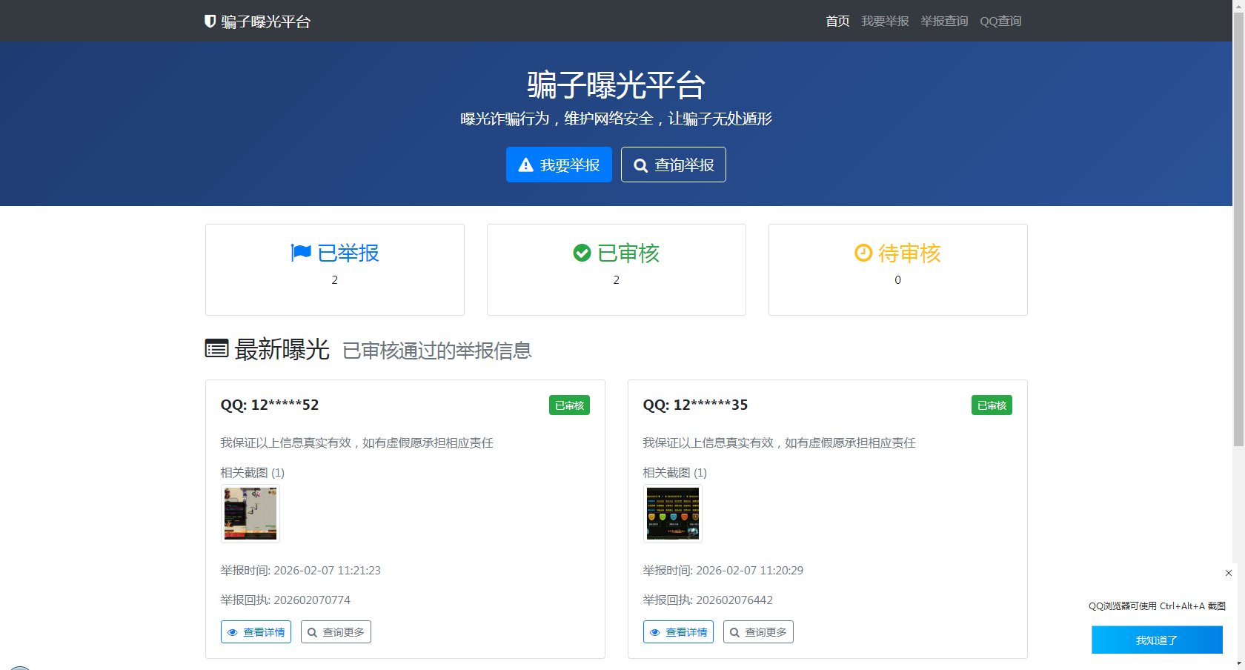Viewport: 1245px width, 670px height.
Task: Go to 我要举报 in the top navigation
Action: pos(885,21)
